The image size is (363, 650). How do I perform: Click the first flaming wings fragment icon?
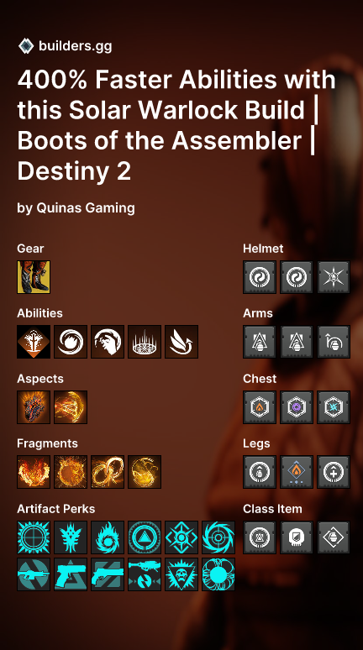pos(34,472)
